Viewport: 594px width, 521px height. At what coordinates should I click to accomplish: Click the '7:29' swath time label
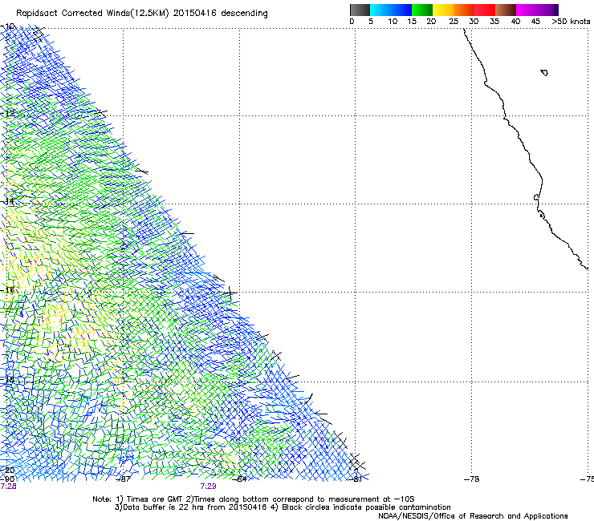[x=209, y=487]
